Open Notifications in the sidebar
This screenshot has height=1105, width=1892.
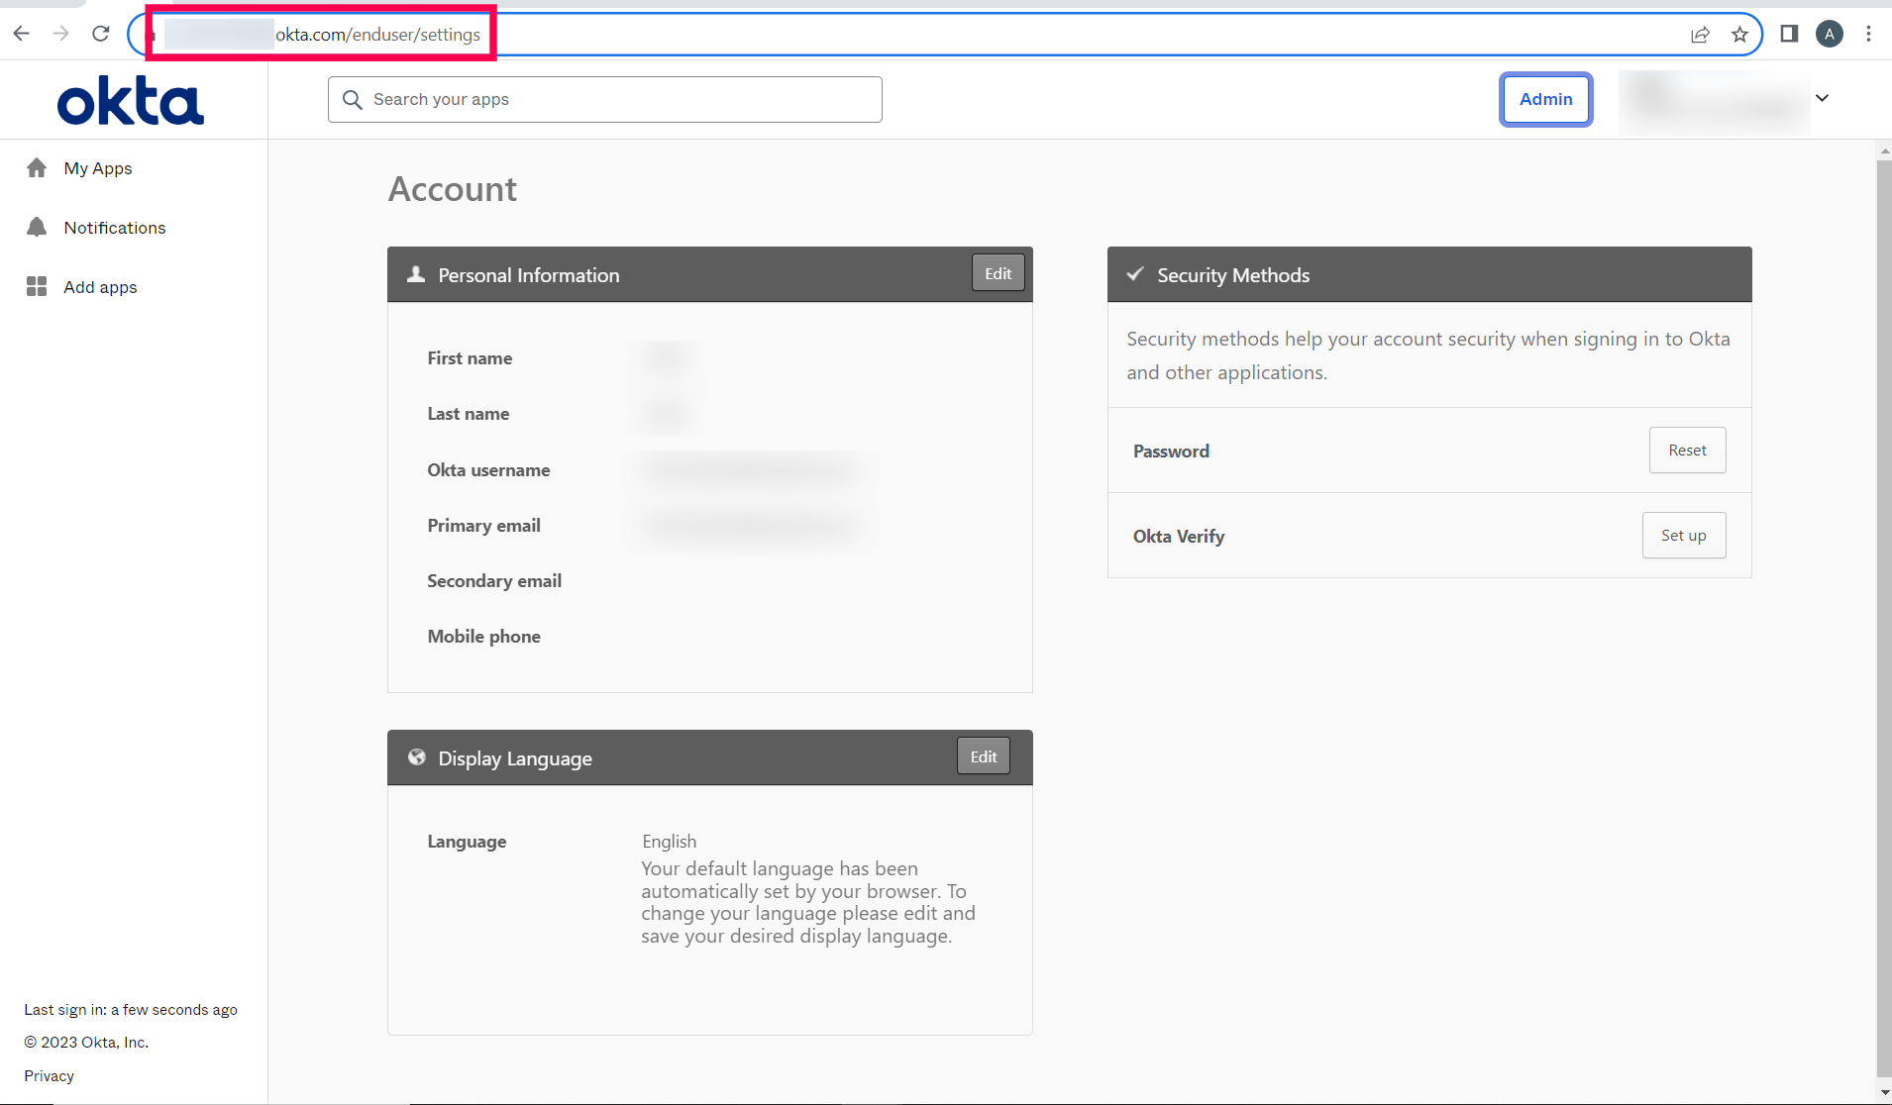click(115, 228)
